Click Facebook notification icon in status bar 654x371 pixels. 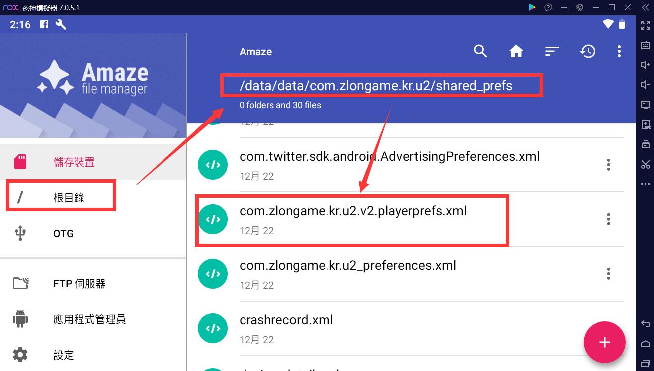point(44,24)
